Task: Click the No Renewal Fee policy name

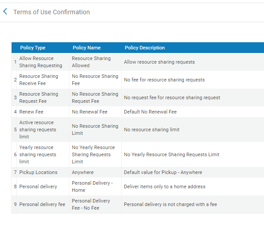Action: [89, 112]
